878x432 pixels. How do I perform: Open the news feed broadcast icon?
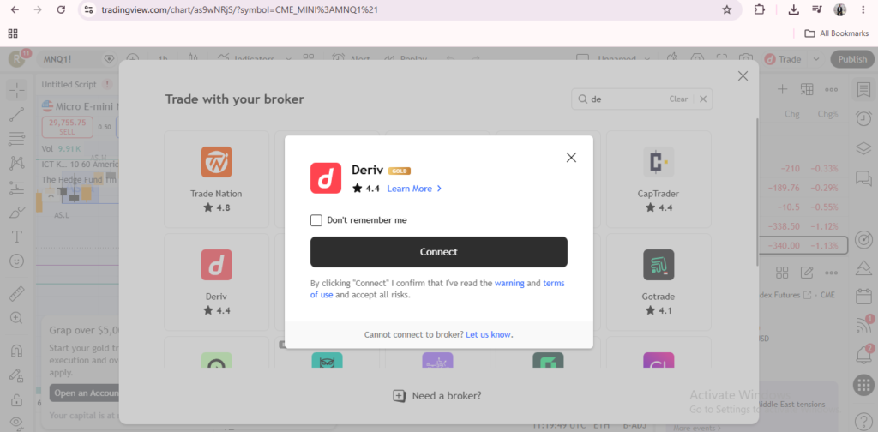point(863,325)
